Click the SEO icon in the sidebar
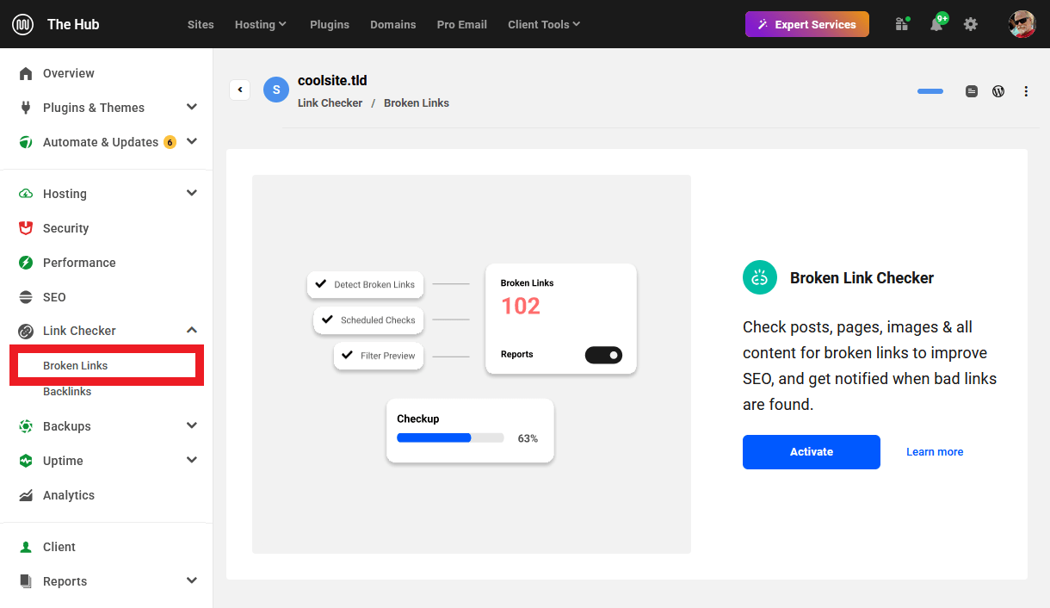This screenshot has height=608, width=1050. (26, 297)
